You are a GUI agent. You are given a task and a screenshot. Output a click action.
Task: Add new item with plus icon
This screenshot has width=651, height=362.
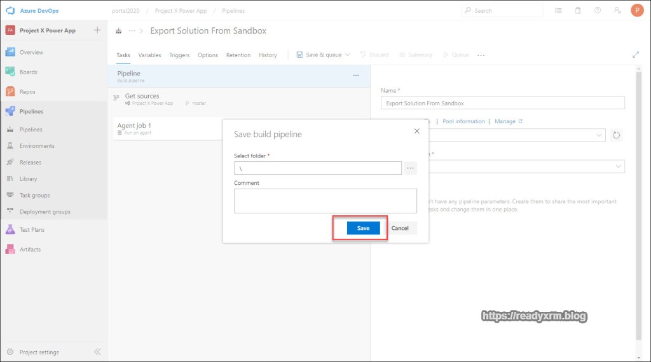pos(97,30)
